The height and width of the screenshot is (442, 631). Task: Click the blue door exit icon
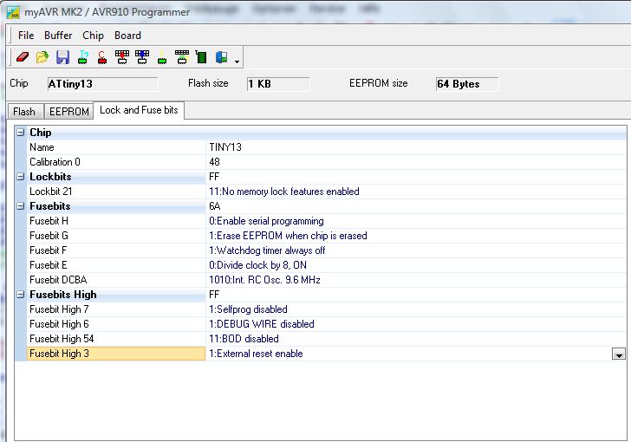click(x=221, y=57)
